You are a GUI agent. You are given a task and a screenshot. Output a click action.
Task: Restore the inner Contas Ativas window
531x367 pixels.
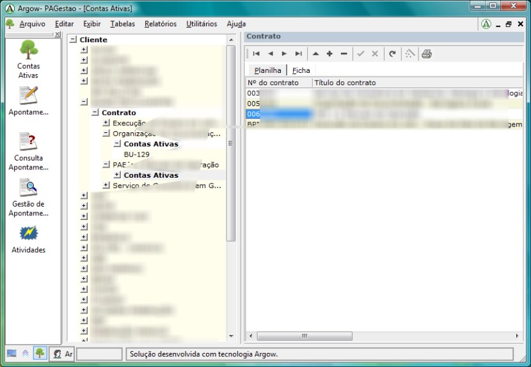pyautogui.click(x=509, y=24)
